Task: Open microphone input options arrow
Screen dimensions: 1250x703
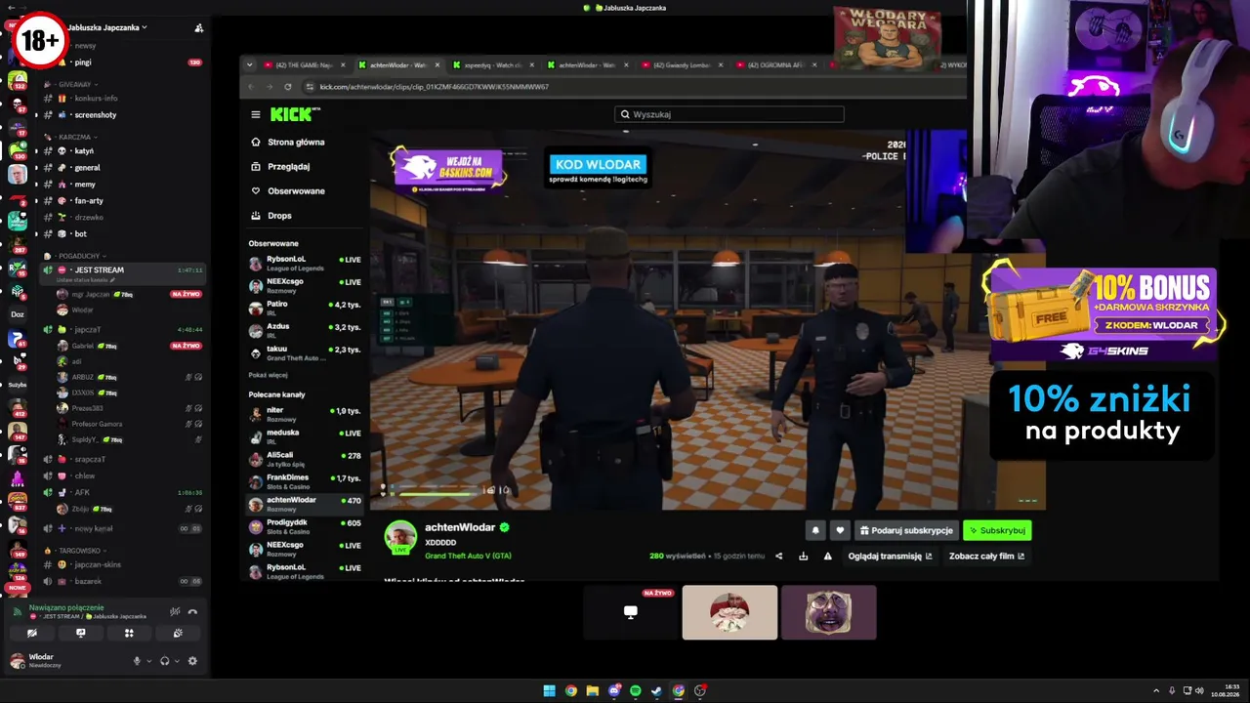Action: [x=148, y=661]
